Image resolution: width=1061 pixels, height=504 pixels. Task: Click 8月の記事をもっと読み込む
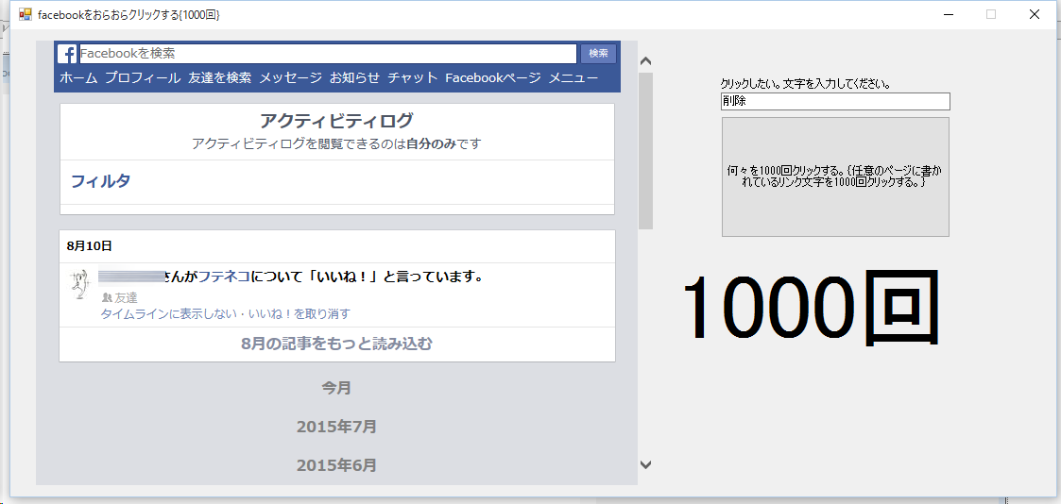pyautogui.click(x=336, y=344)
